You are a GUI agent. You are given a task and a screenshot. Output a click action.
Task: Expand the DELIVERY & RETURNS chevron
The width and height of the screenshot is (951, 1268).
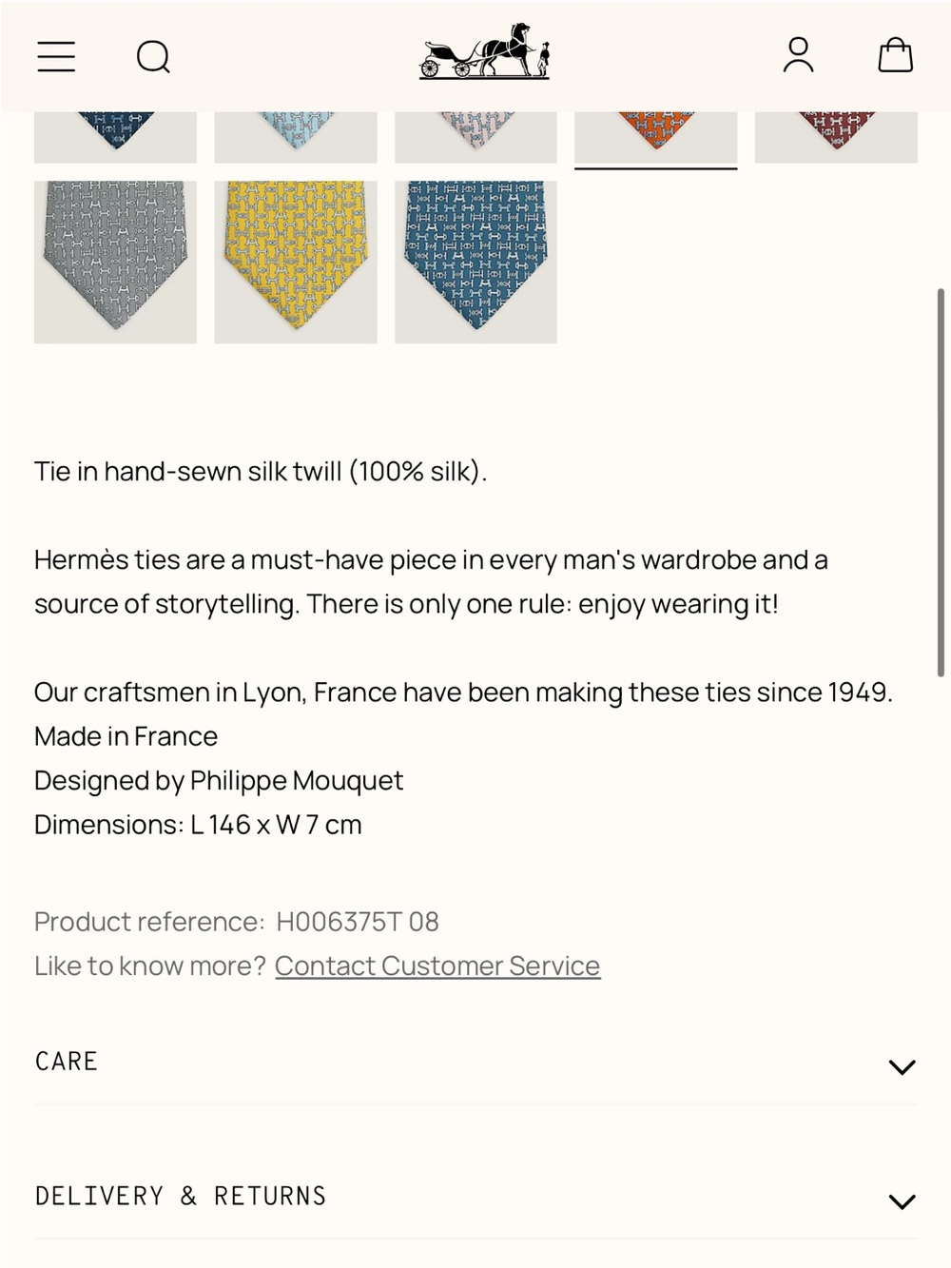(902, 1201)
